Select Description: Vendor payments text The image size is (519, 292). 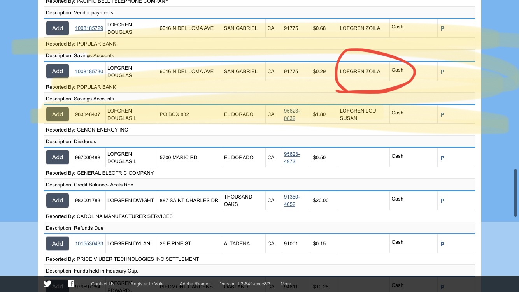coord(79,13)
